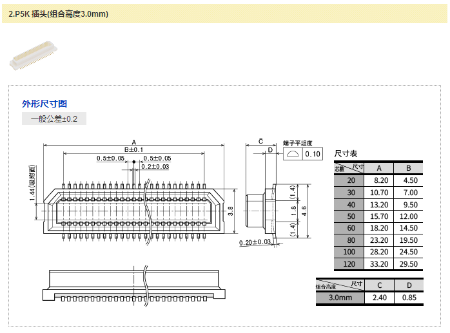Viewport: 450px width, 333px height.
Task: Click the 0.10 flatness value box
Action: click(x=313, y=154)
